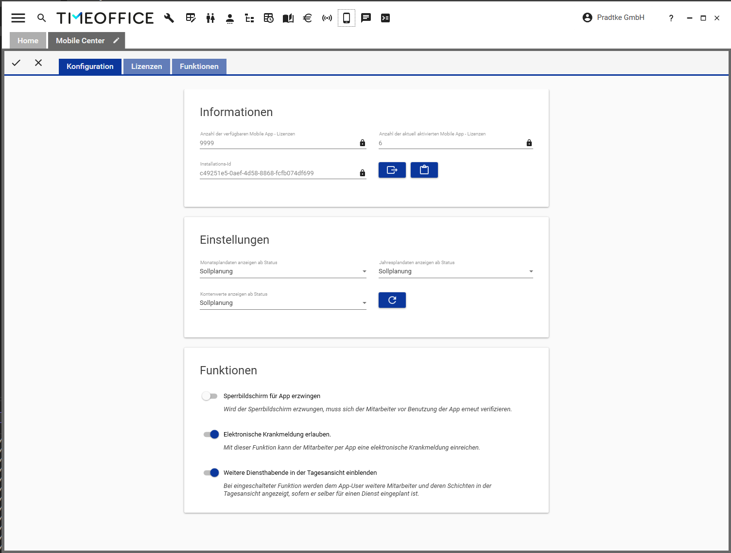Image resolution: width=731 pixels, height=553 pixels.
Task: Open Monatsplandaten anzeigen ab Status dropdown
Action: coord(283,271)
